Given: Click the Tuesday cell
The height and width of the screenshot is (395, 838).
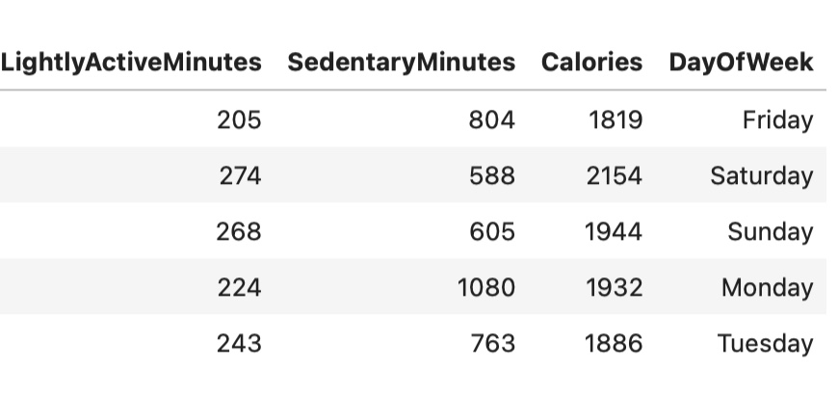Looking at the screenshot, I should [765, 344].
